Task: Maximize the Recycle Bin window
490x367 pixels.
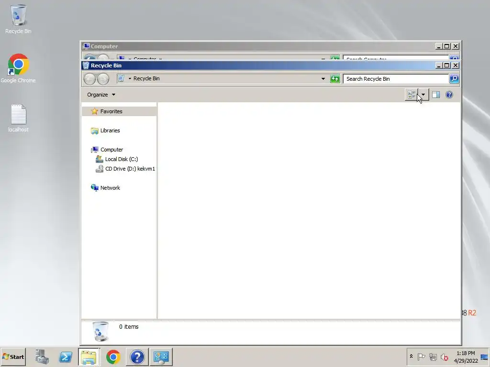Action: 447,65
